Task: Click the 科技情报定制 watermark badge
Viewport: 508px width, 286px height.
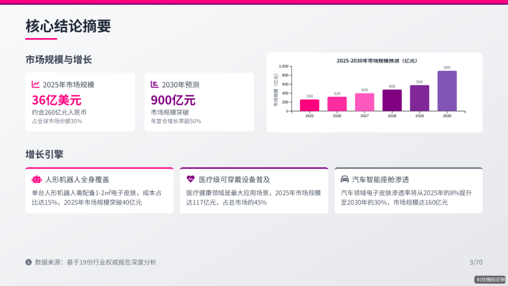Action: [490, 279]
